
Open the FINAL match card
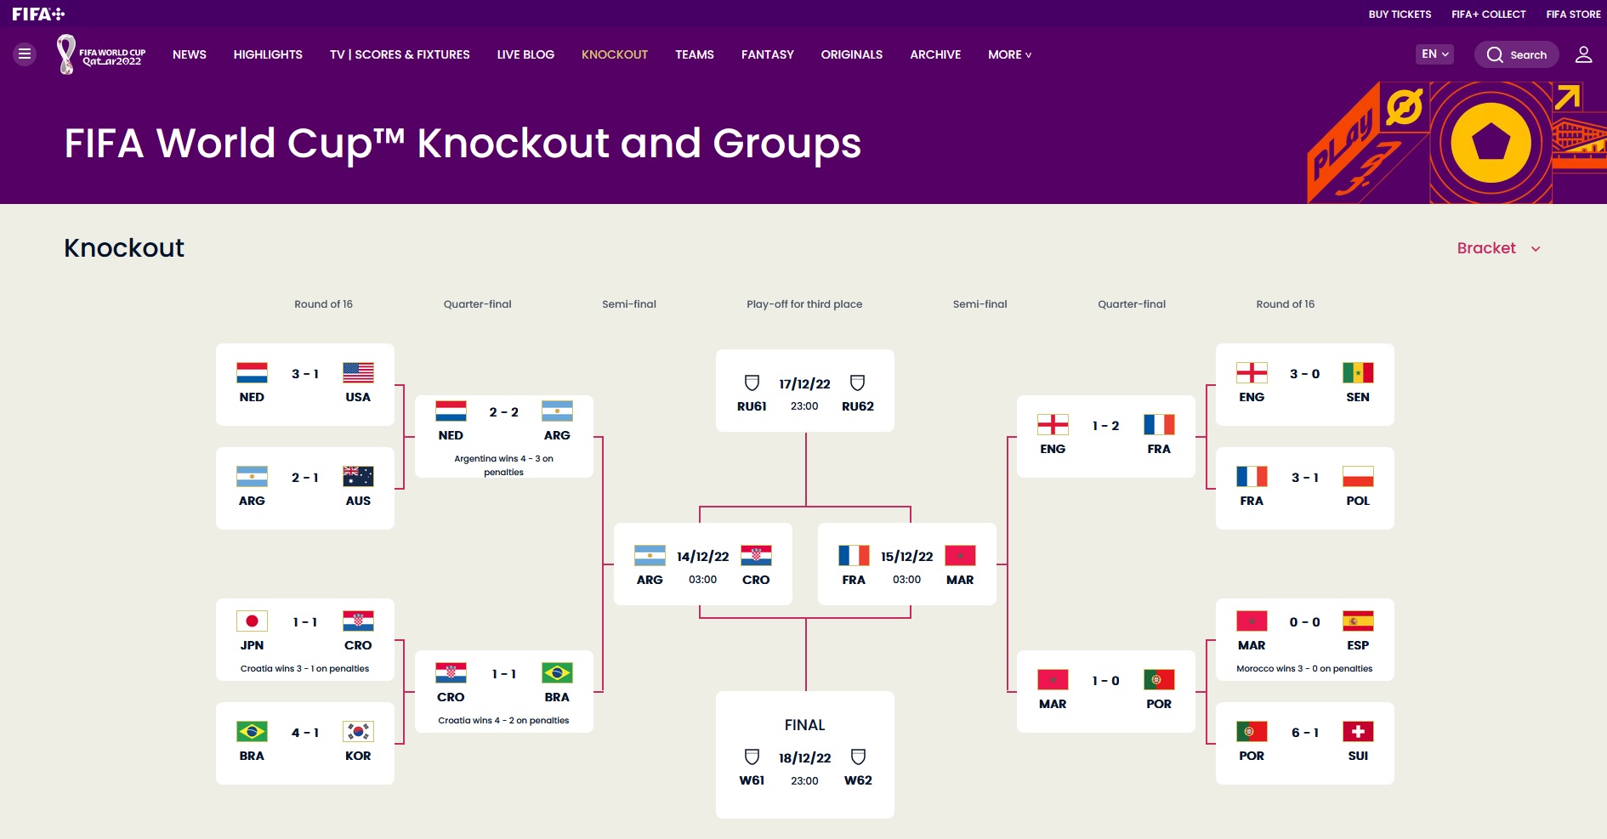pos(804,755)
